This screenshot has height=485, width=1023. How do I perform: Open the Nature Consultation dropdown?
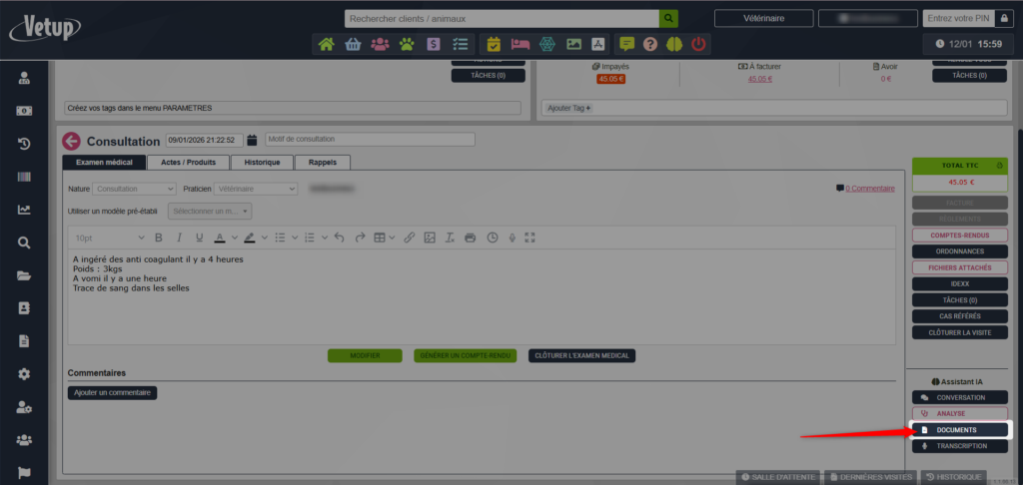click(x=136, y=189)
